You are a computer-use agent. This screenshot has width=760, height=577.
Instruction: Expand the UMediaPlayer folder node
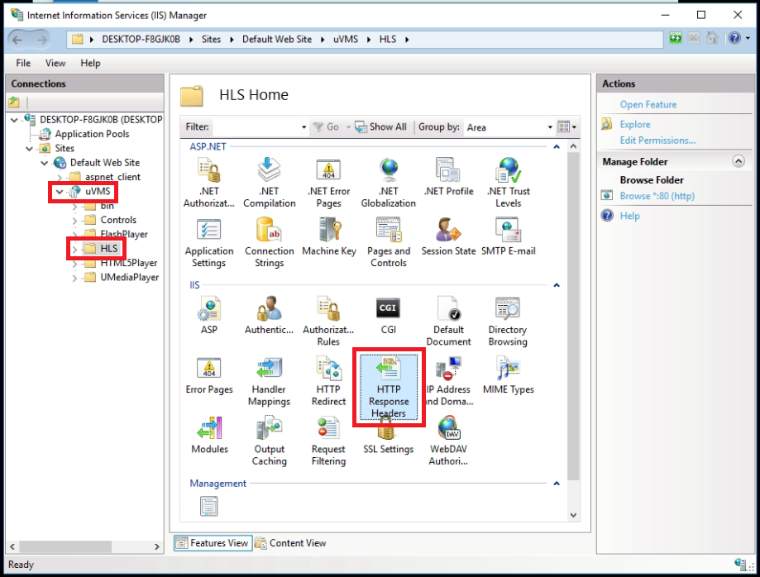tap(74, 278)
